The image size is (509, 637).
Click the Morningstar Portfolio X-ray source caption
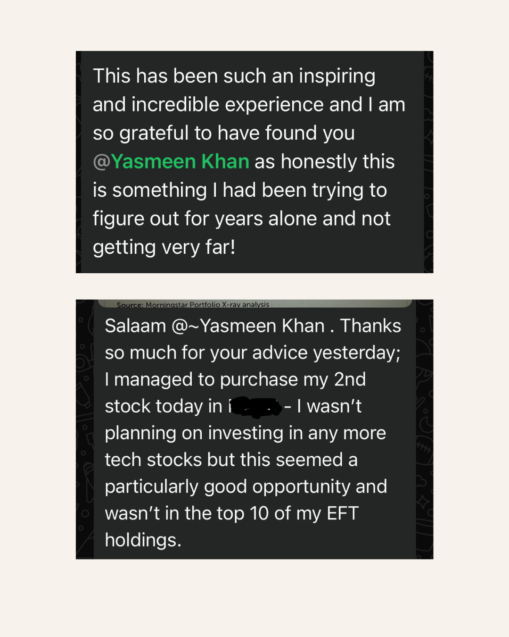point(193,305)
